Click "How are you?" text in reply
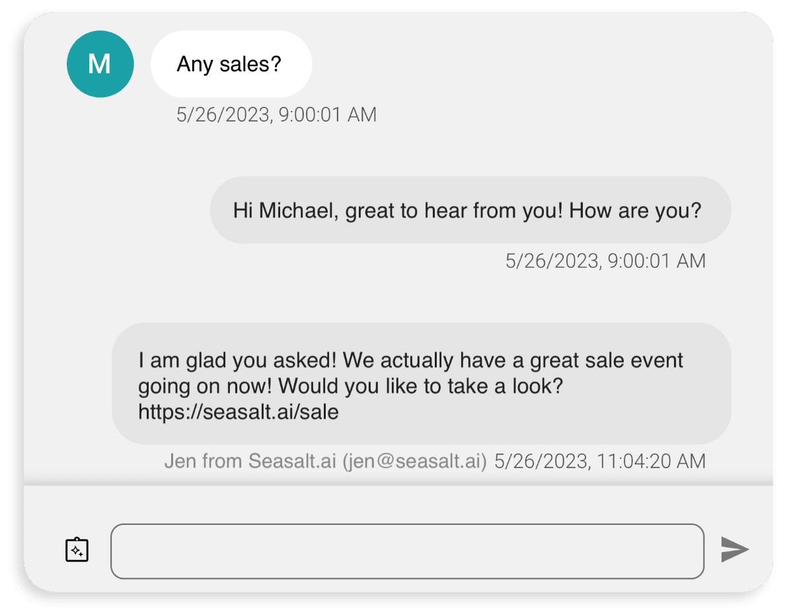 (x=635, y=211)
